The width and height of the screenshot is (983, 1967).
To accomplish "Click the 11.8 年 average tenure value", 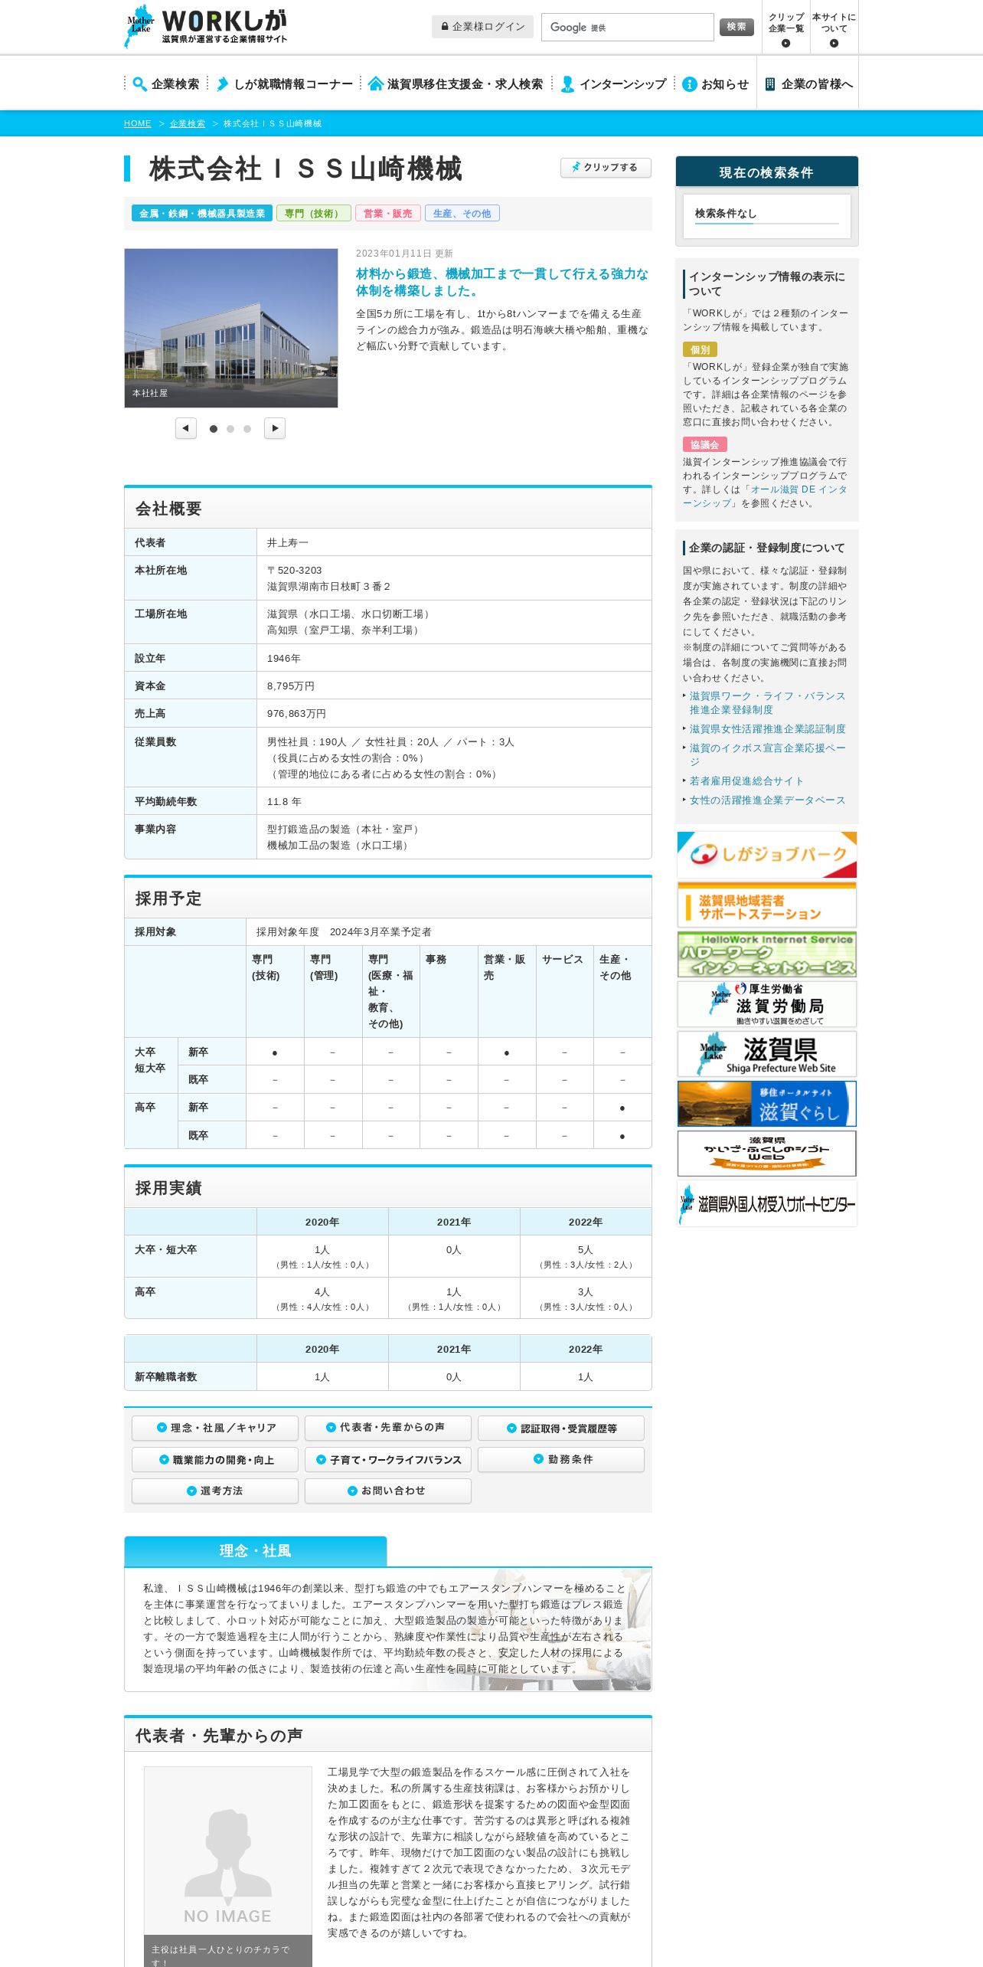I will pyautogui.click(x=284, y=802).
